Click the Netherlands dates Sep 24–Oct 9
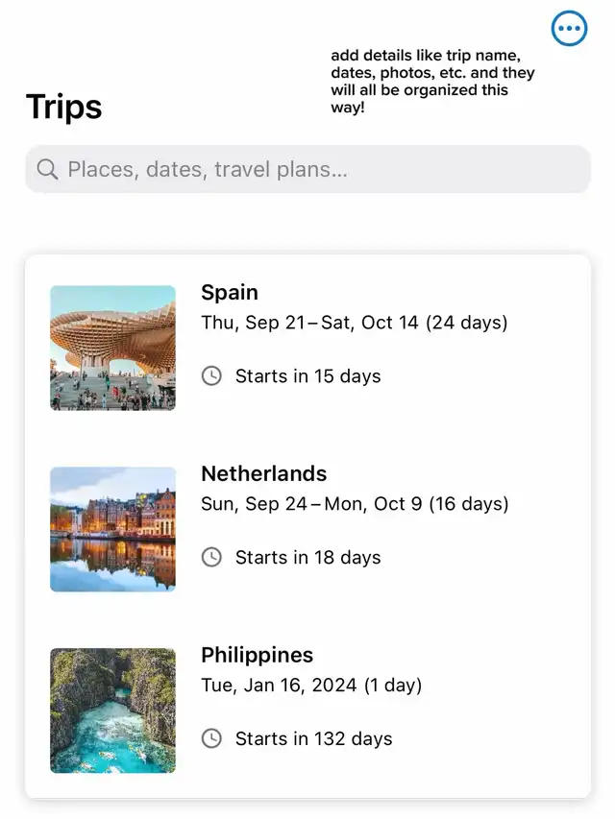615x819 pixels. (355, 504)
